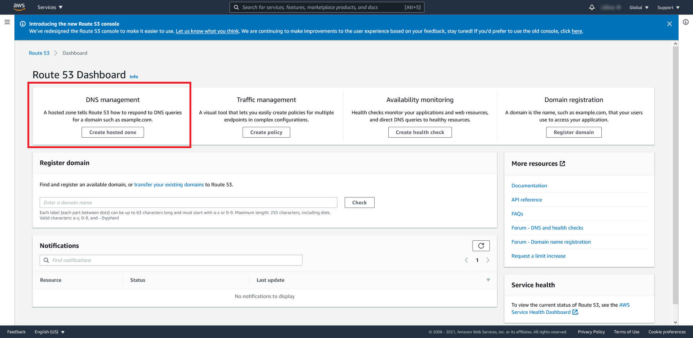
Task: Click the search magnifier icon in top bar
Action: (x=236, y=7)
